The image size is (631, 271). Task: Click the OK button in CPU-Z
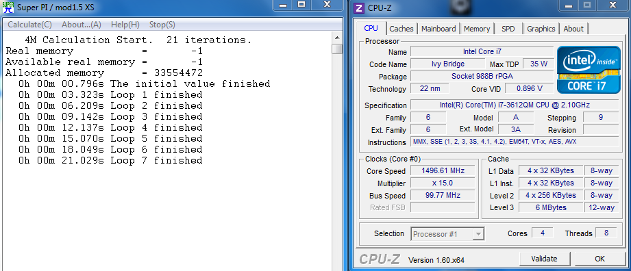click(599, 259)
